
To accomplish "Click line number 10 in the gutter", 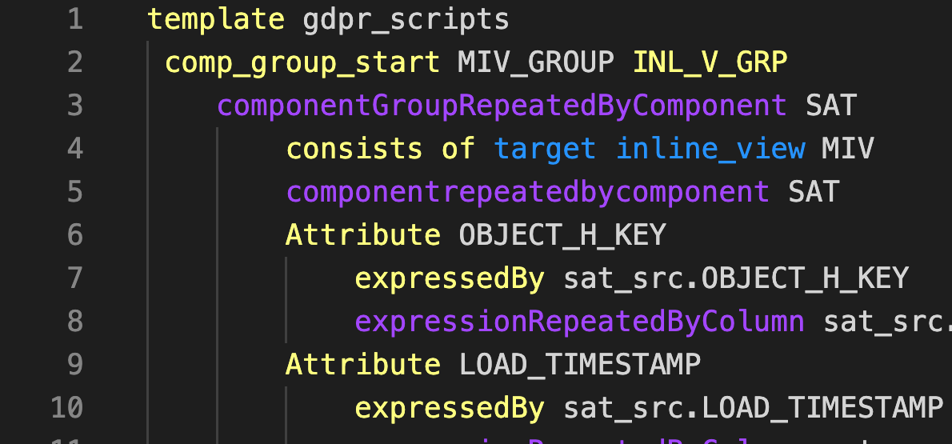I will 66,407.
